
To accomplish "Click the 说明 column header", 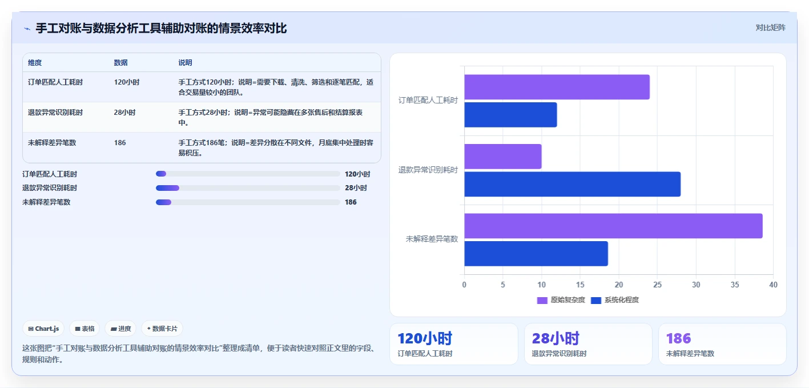I will coord(186,63).
